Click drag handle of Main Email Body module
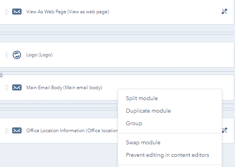 click(6, 88)
